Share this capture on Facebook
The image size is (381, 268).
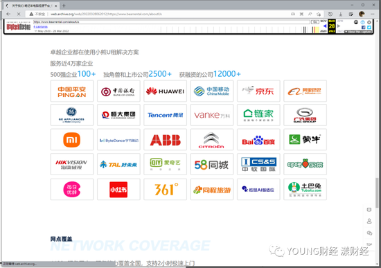pyautogui.click(x=364, y=28)
